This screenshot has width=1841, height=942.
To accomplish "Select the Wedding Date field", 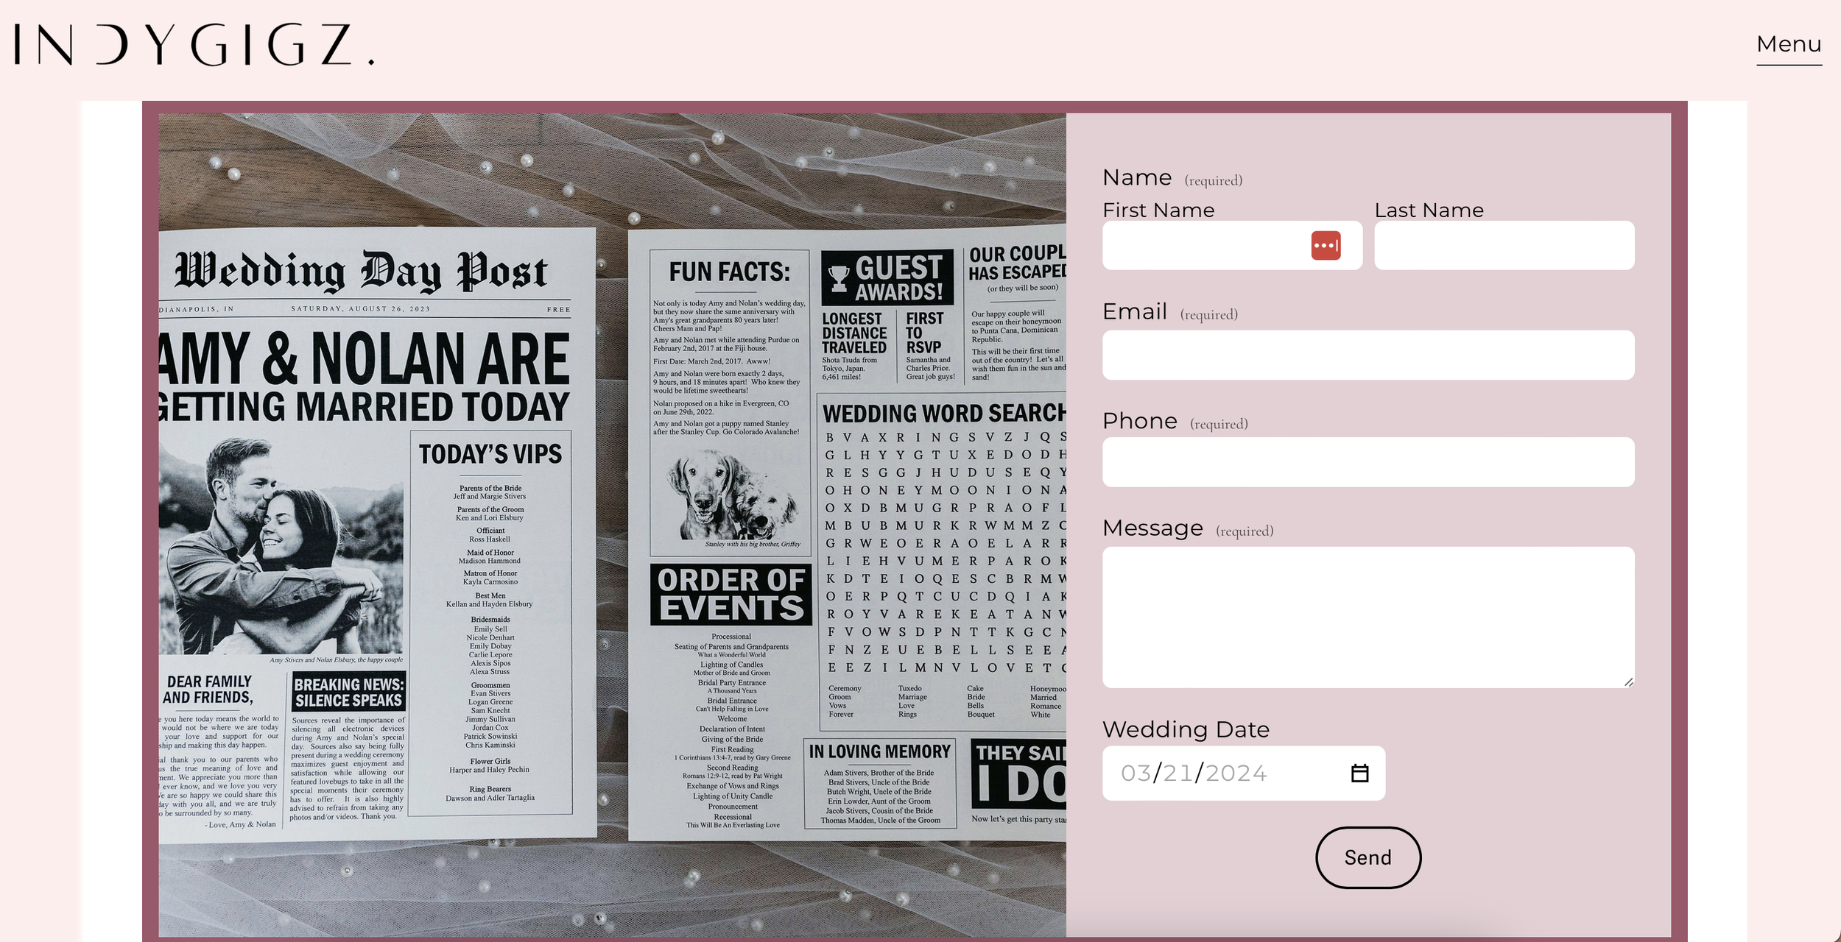I will pos(1245,772).
